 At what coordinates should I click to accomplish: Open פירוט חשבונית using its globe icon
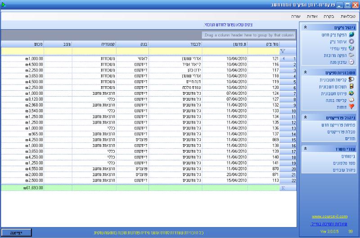[351, 93]
